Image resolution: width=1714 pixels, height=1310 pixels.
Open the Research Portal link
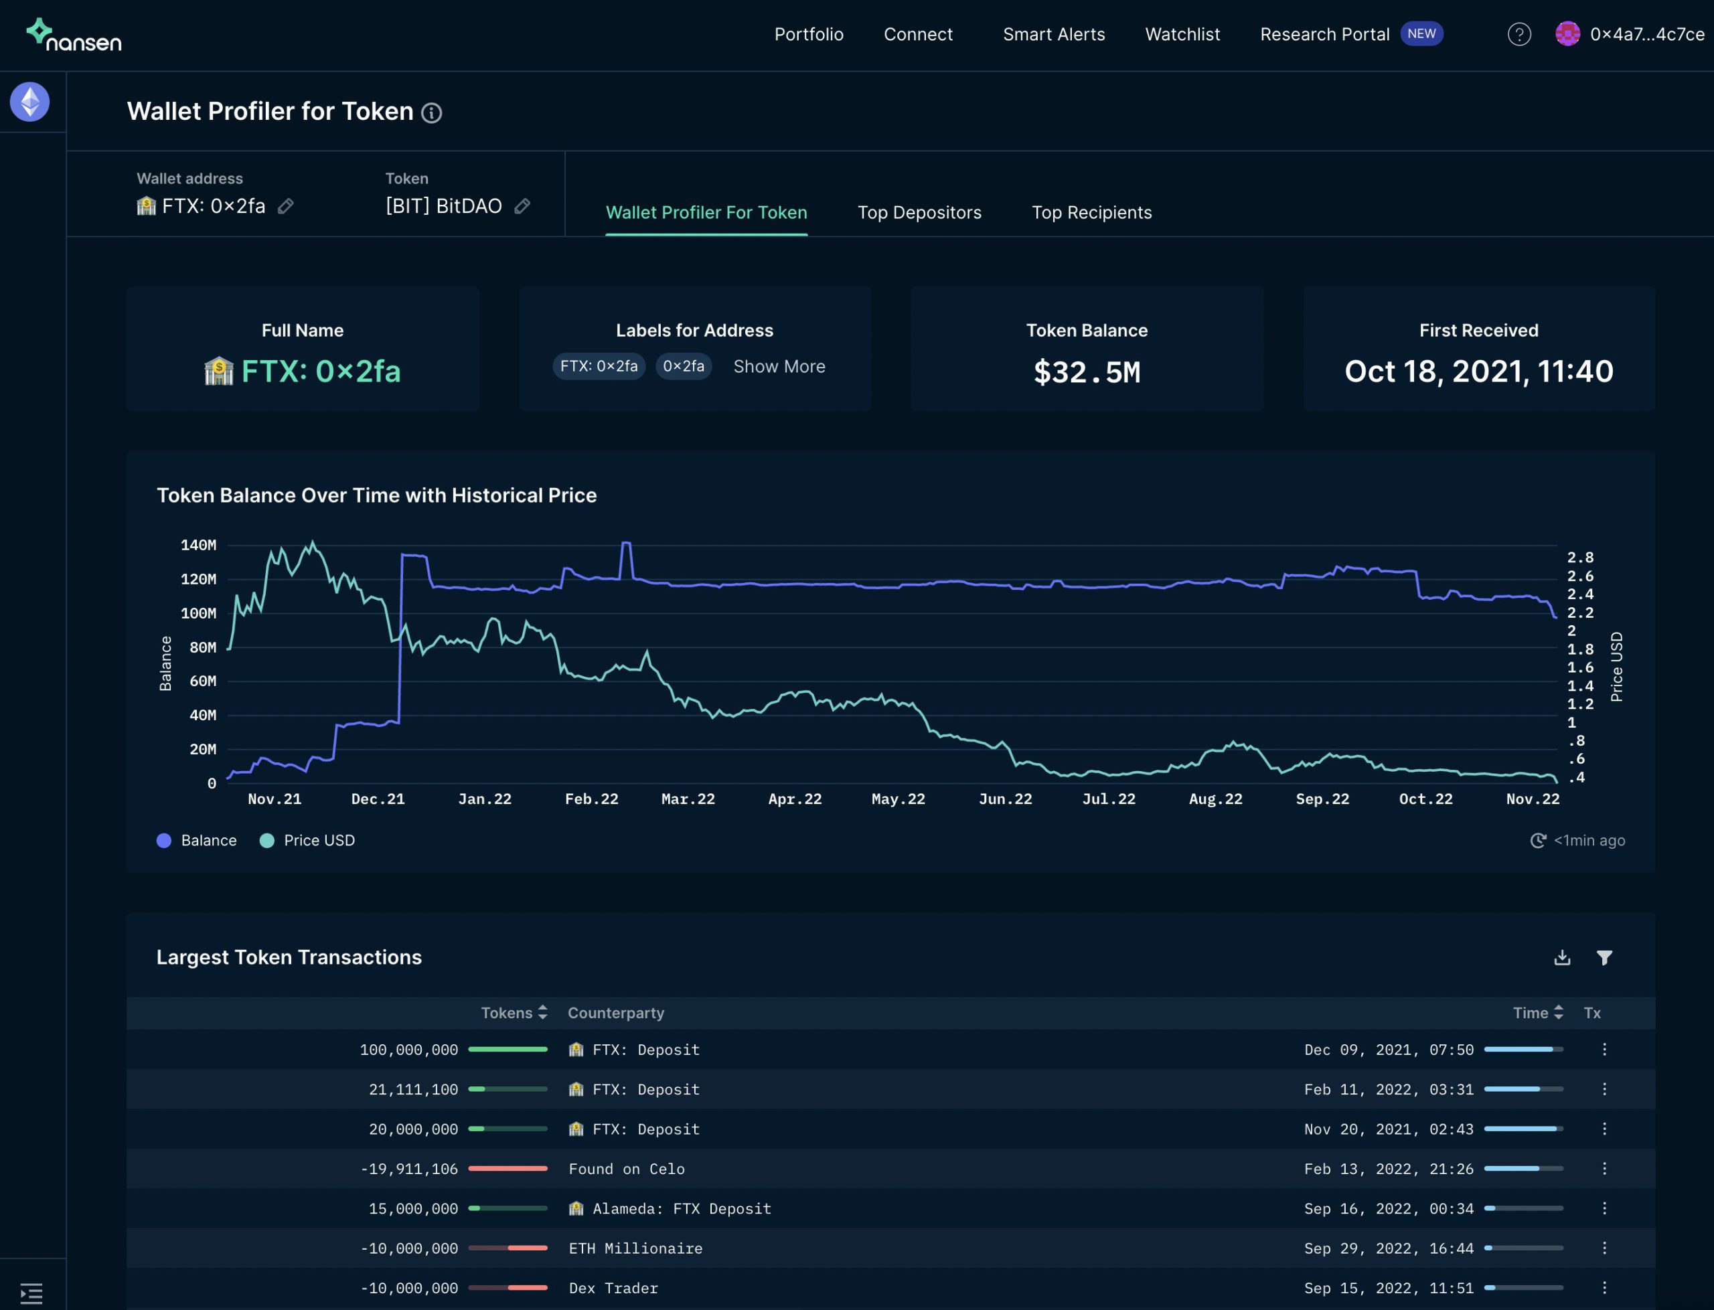[x=1324, y=34]
